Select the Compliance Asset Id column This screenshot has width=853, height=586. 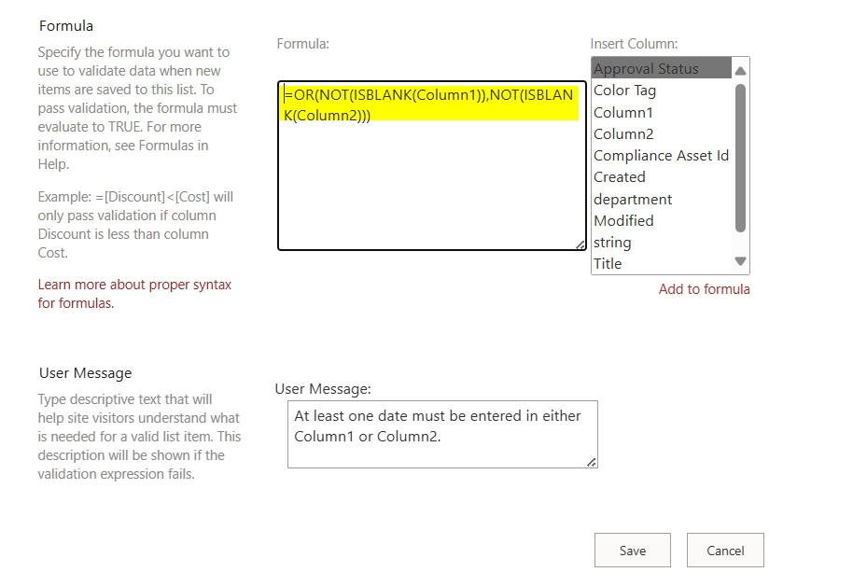661,155
